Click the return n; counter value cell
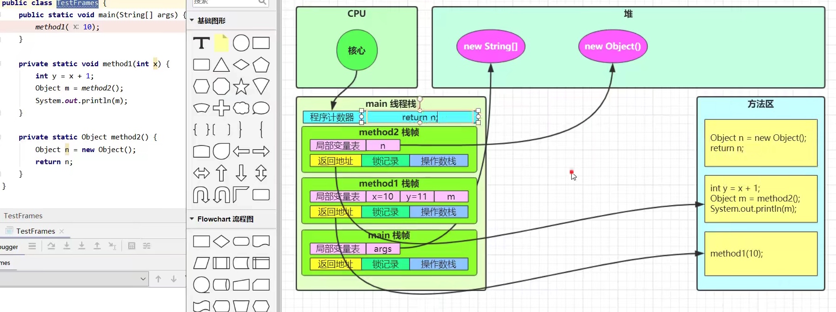Image resolution: width=836 pixels, height=312 pixels. click(420, 117)
